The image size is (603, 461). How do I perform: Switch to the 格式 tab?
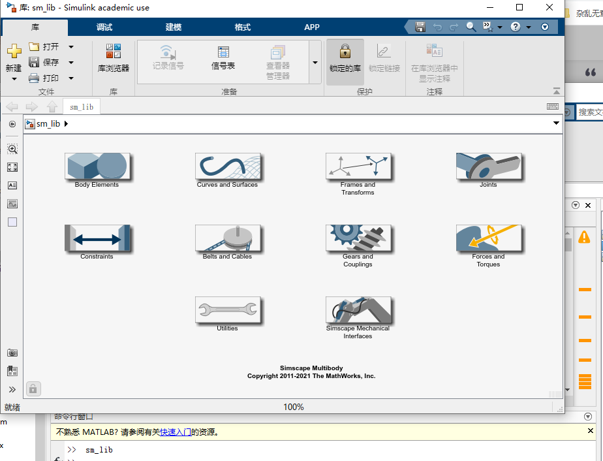coord(243,27)
